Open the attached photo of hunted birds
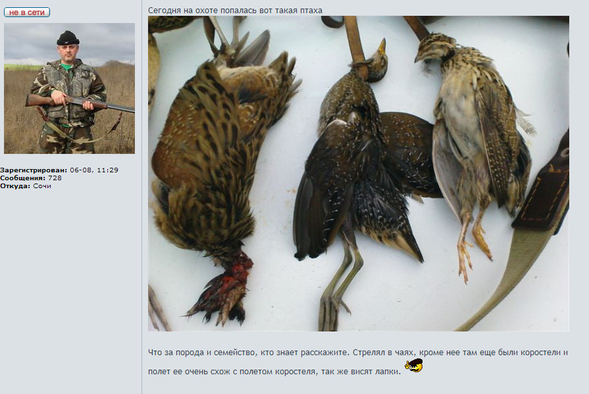The width and height of the screenshot is (589, 394). point(359,174)
